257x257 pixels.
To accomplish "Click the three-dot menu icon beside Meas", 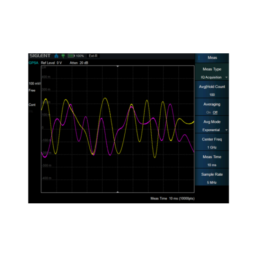I will click(199, 58).
